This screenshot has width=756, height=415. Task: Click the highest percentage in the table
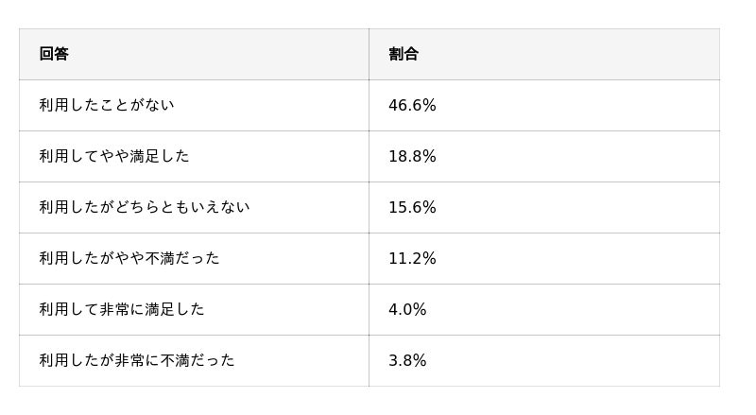[x=412, y=106]
